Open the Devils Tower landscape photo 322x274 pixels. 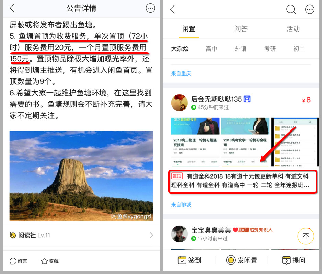pyautogui.click(x=81, y=176)
